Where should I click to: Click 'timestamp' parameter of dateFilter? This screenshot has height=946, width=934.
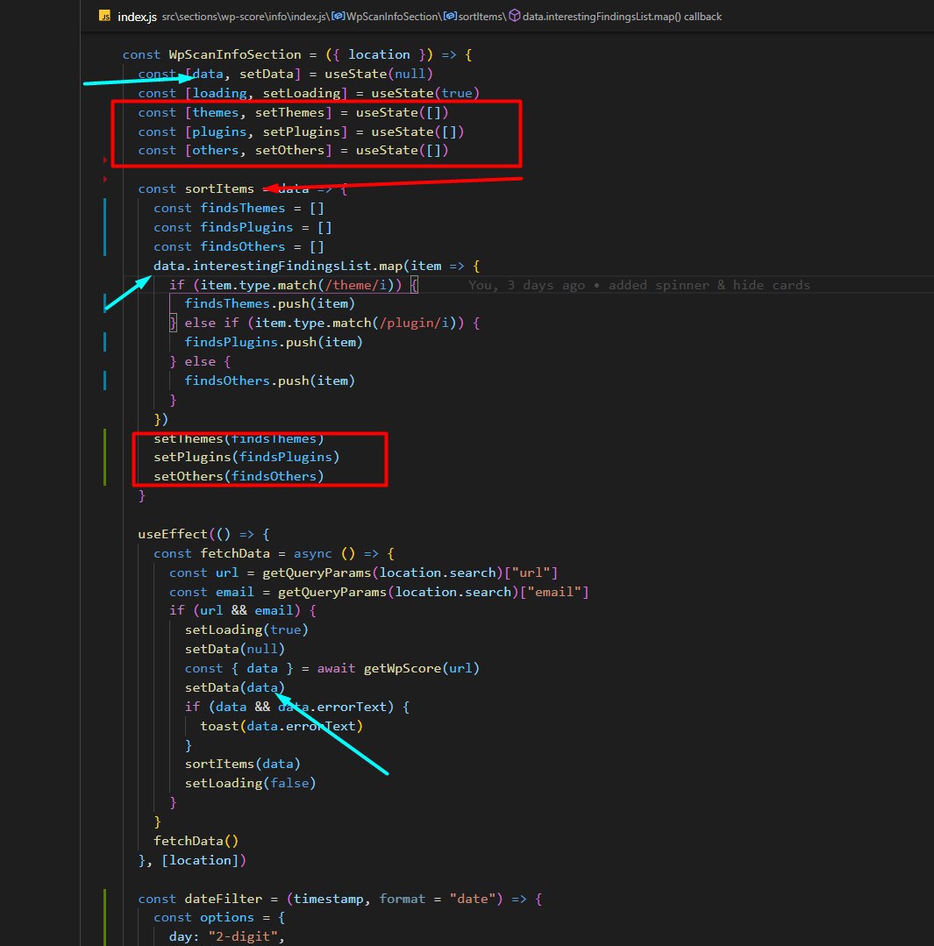328,899
